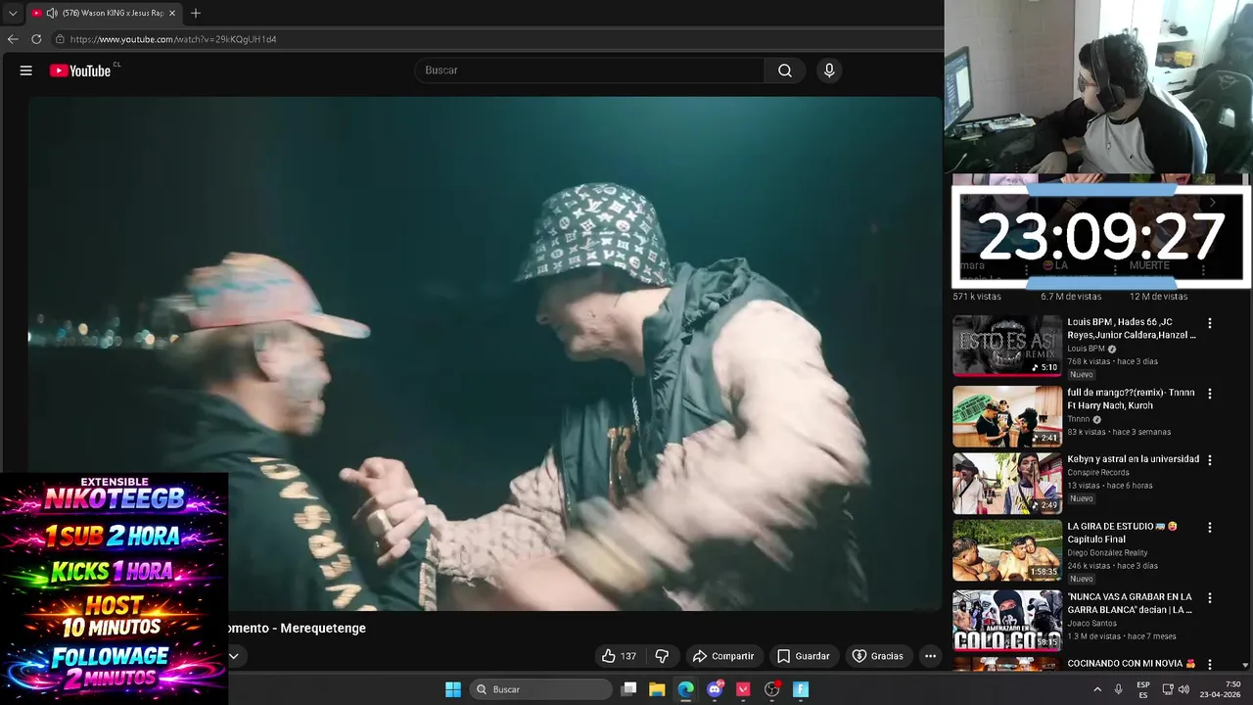
Task: Switch to Microsoft Edge in taskbar
Action: (685, 689)
